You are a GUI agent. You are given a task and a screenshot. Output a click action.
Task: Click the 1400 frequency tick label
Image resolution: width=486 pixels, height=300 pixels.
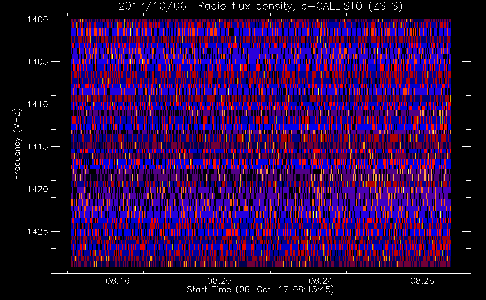point(38,19)
